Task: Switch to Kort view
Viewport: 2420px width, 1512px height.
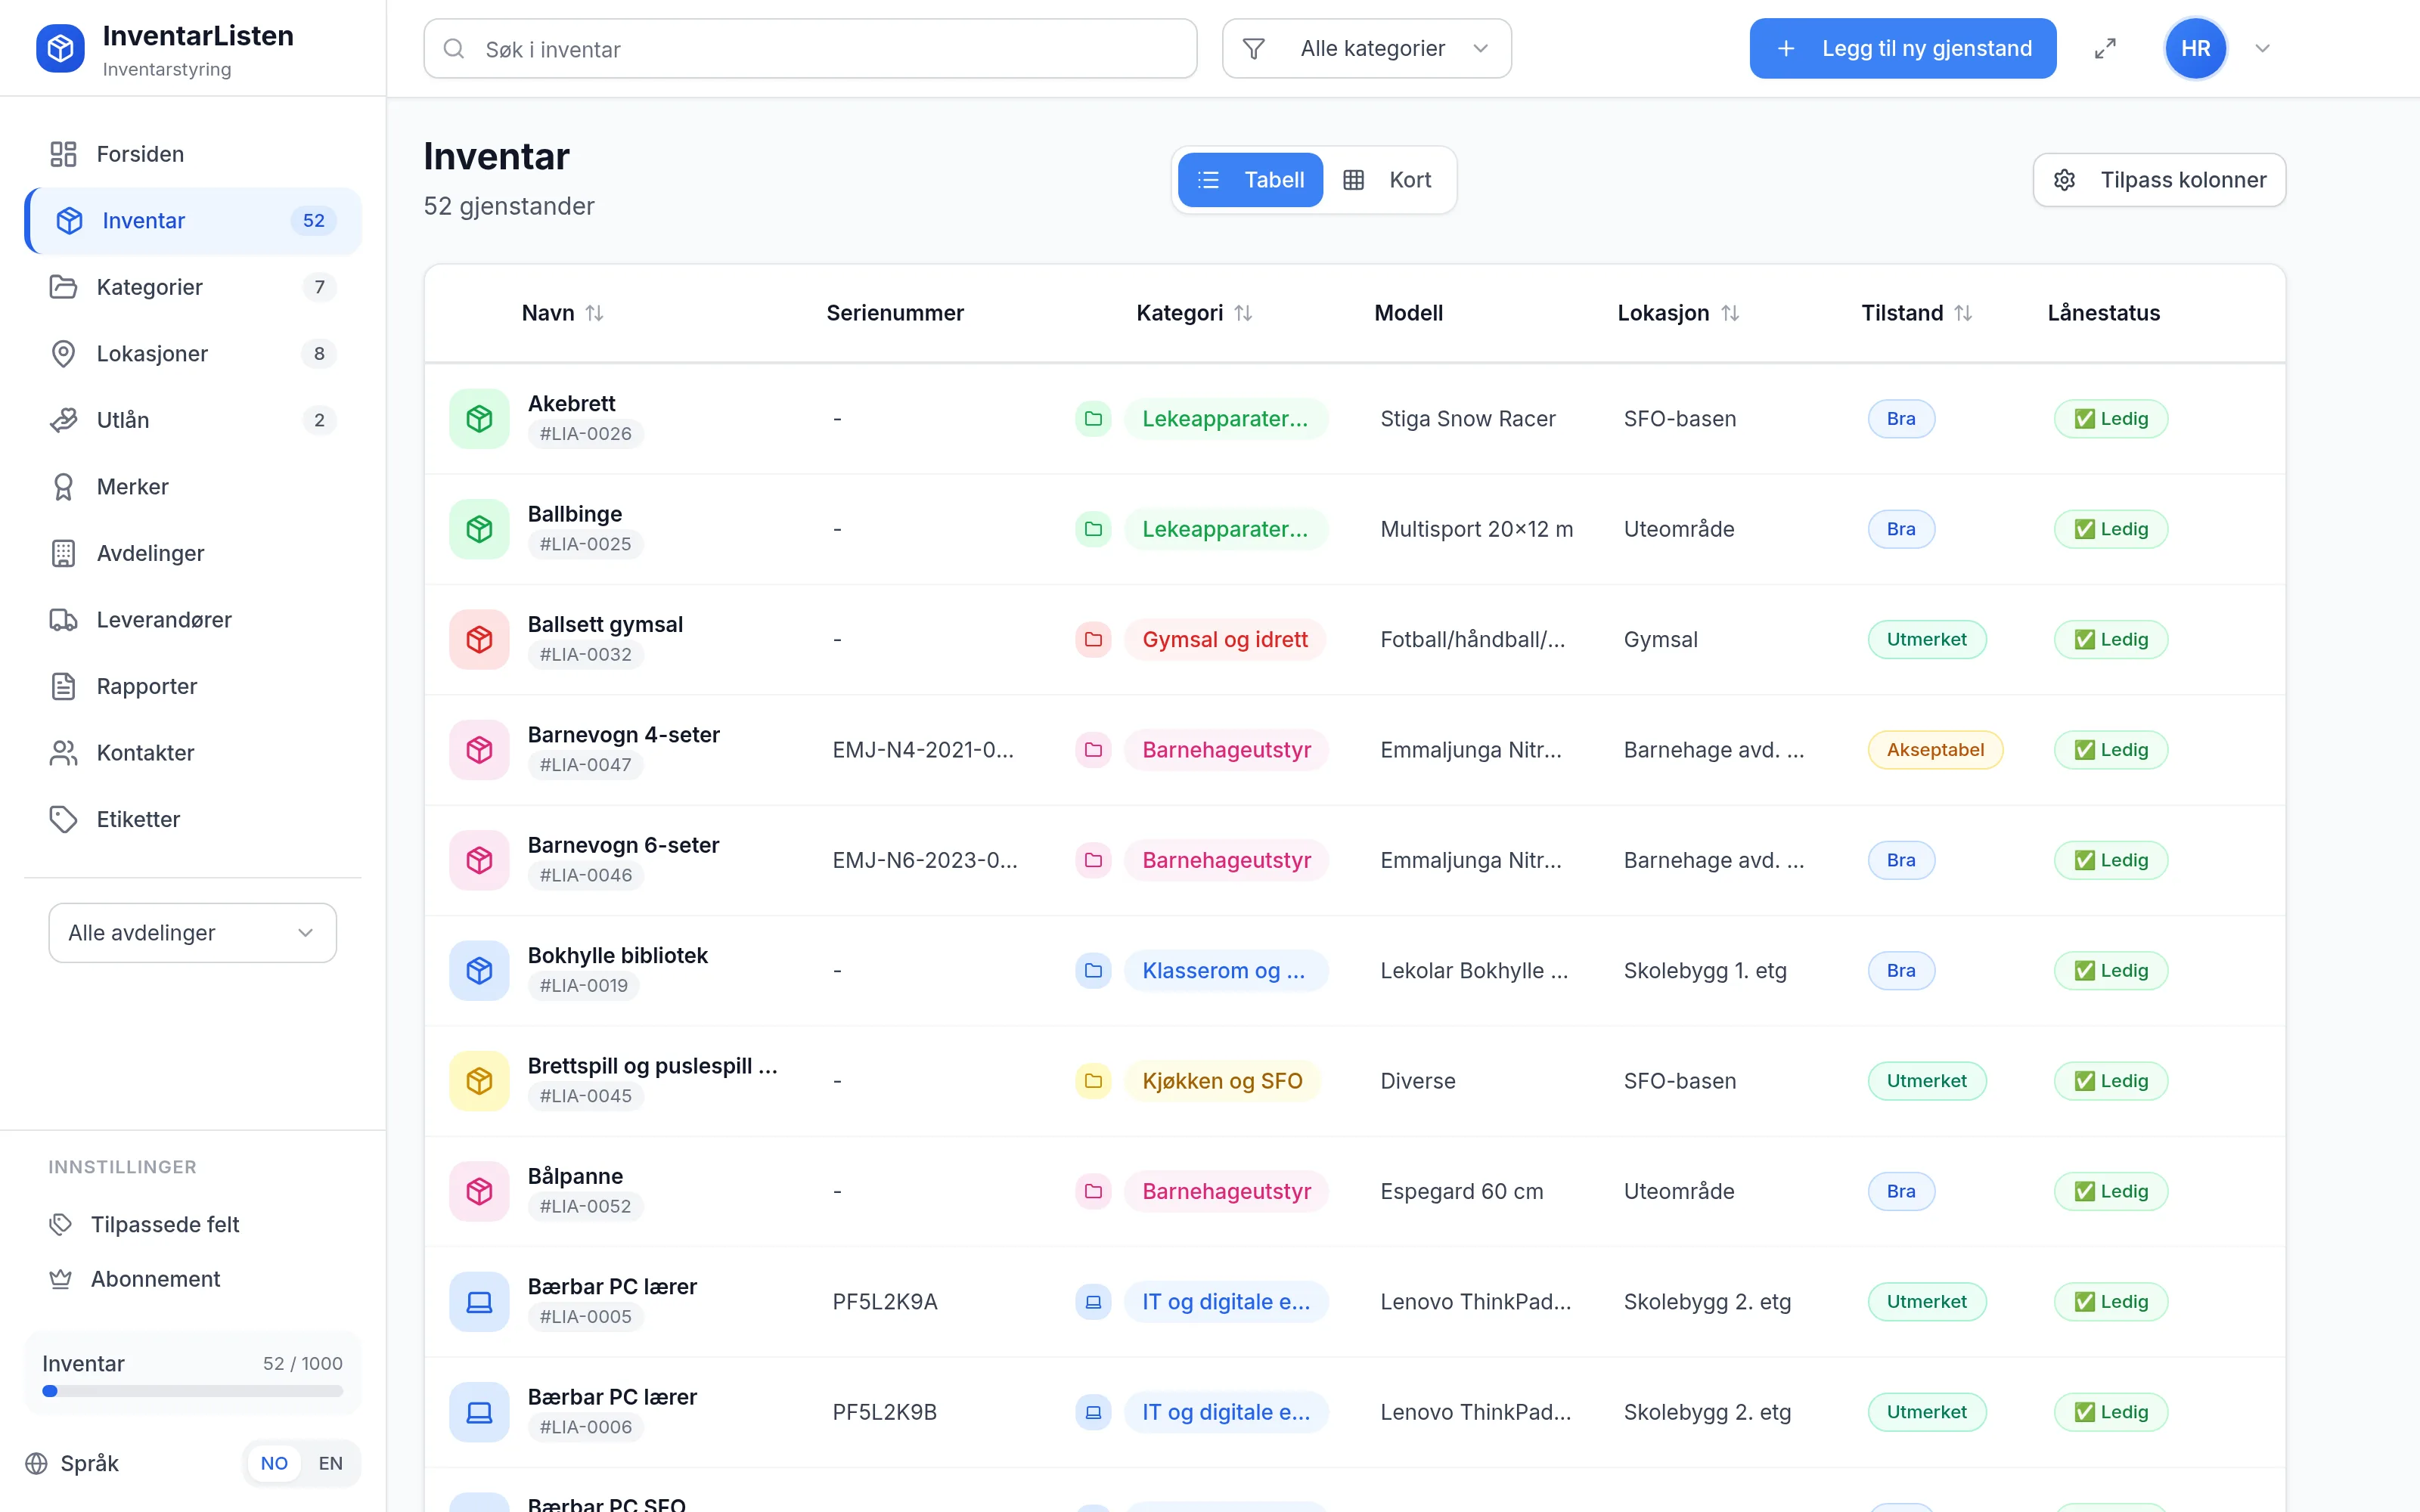Action: [1388, 180]
